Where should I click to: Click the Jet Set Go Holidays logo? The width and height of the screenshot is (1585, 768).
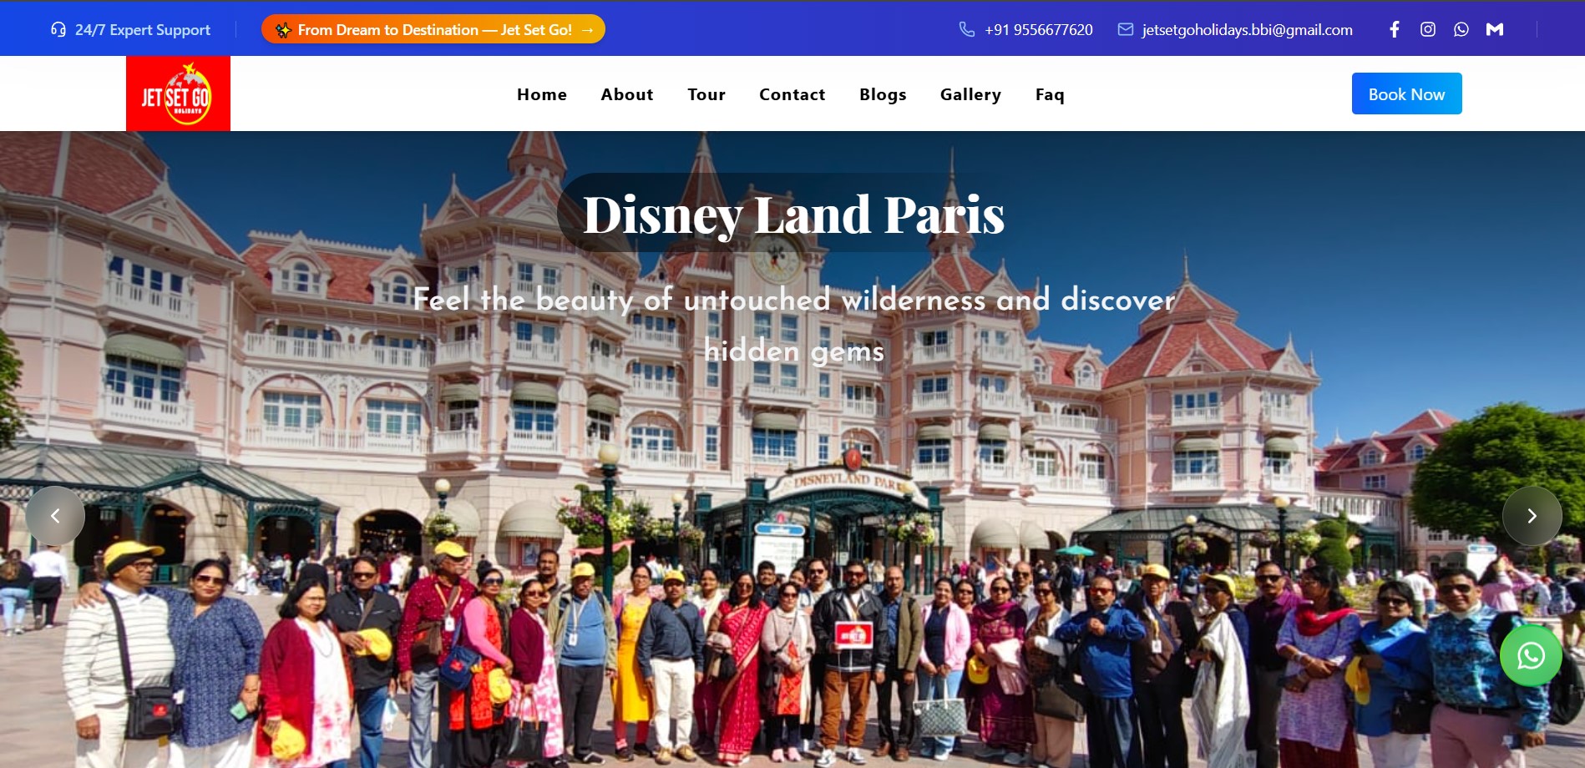pyautogui.click(x=178, y=93)
